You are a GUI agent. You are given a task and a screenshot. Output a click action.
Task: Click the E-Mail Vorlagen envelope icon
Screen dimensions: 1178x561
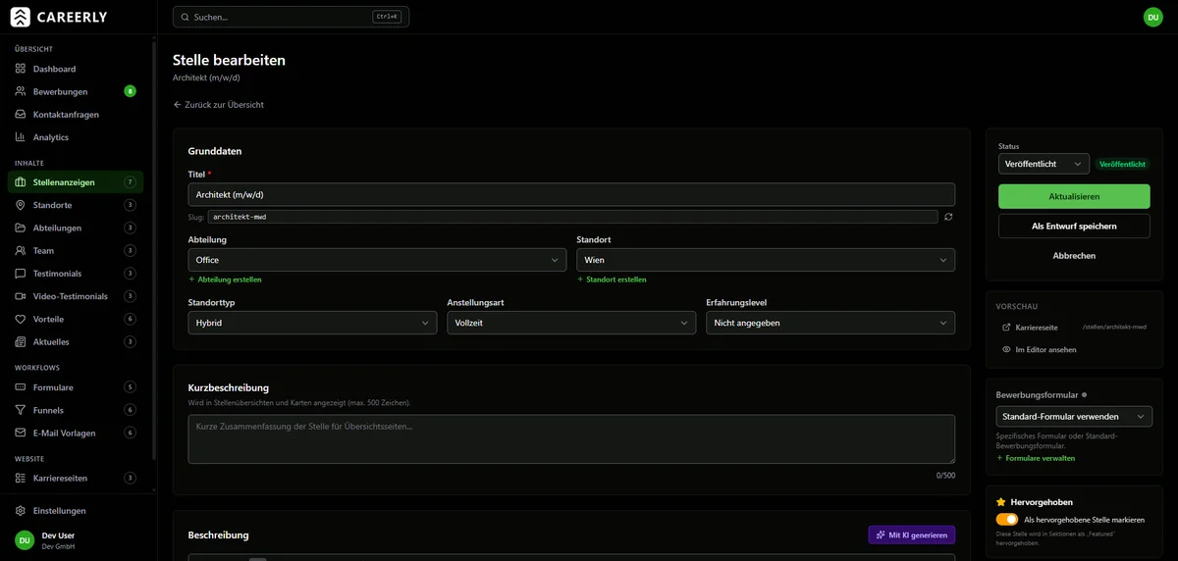pos(21,433)
